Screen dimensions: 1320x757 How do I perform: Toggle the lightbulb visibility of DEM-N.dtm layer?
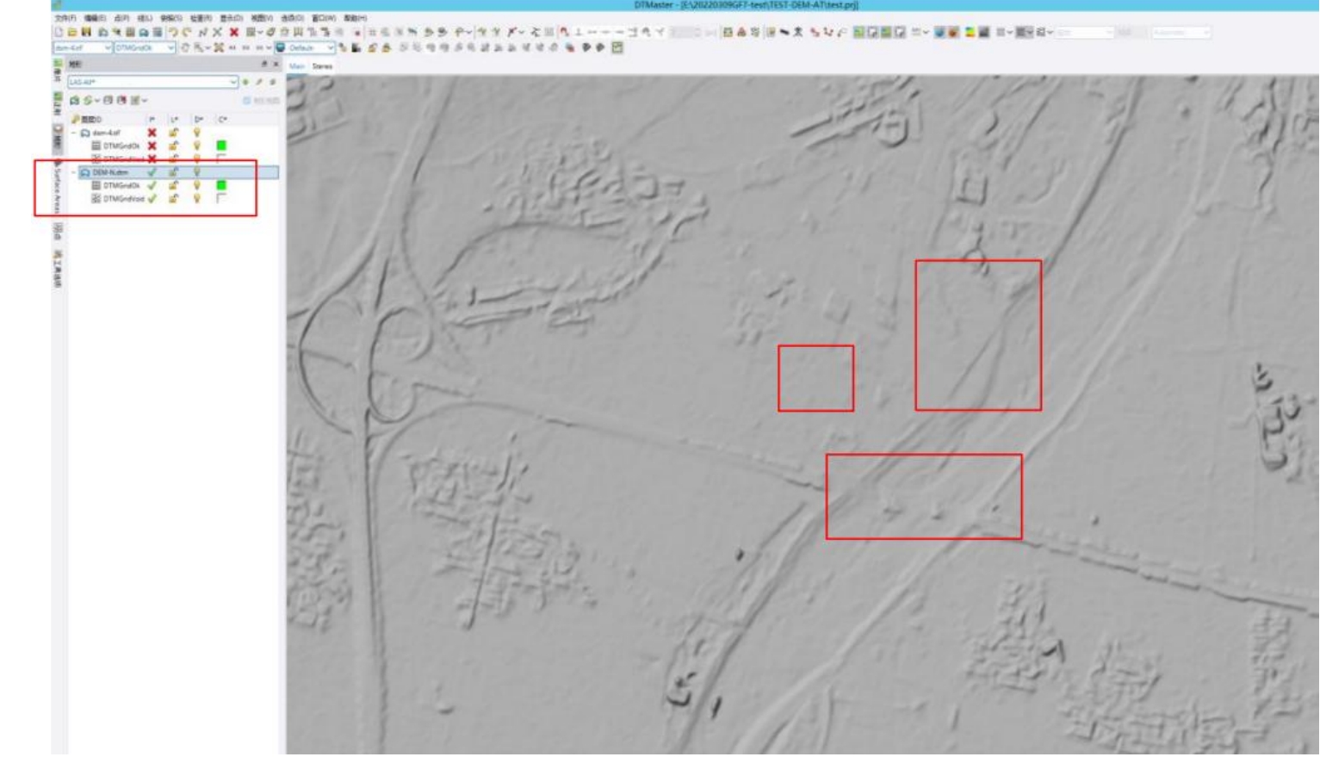pos(197,172)
